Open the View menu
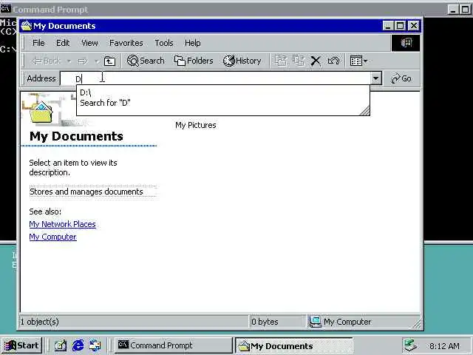The width and height of the screenshot is (473, 355). click(x=89, y=43)
